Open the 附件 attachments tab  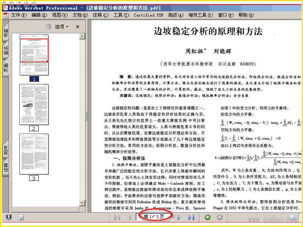click(x=6, y=149)
